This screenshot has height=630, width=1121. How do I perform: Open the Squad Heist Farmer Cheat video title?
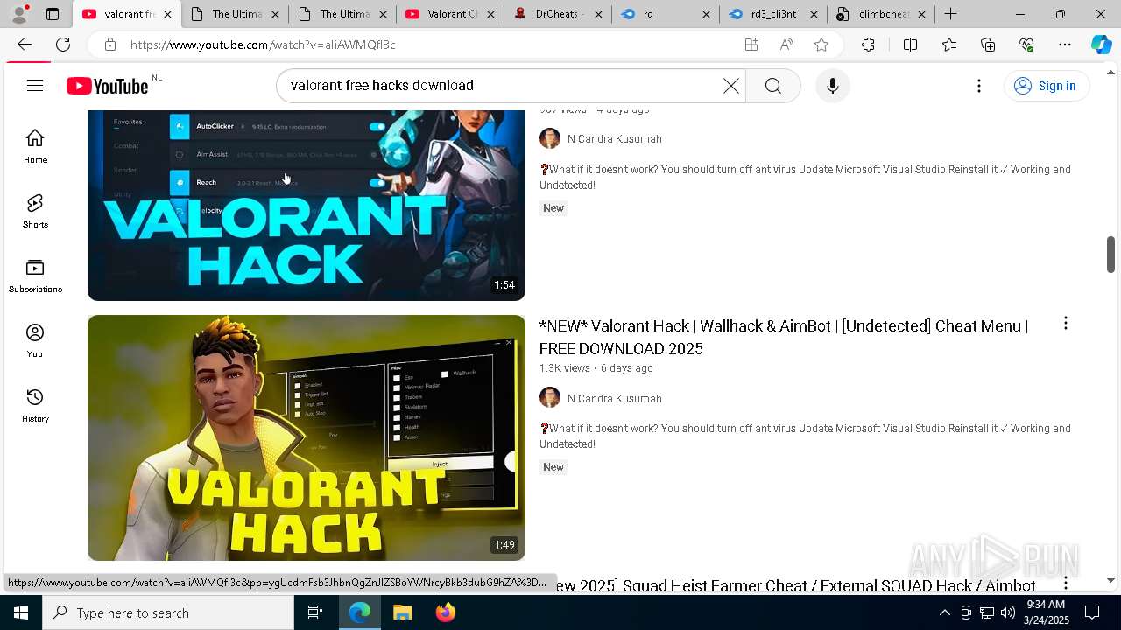click(x=794, y=585)
